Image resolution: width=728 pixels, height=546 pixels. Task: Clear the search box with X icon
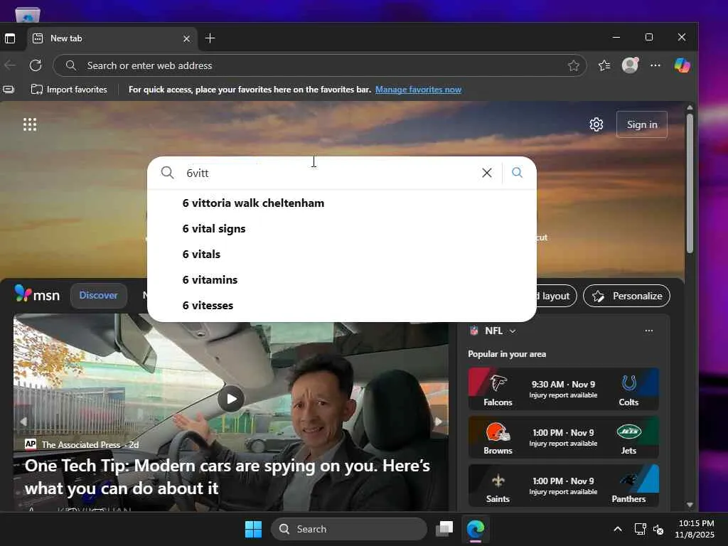tap(486, 173)
